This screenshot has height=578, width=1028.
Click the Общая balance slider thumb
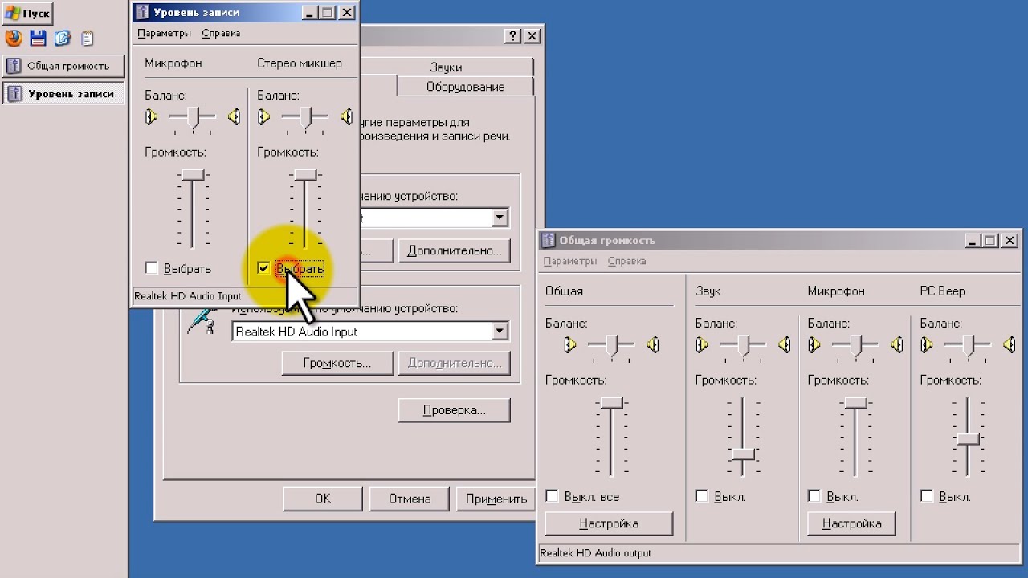coord(612,346)
